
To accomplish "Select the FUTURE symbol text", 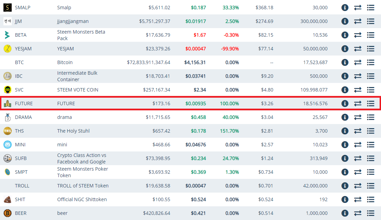I will pos(24,103).
